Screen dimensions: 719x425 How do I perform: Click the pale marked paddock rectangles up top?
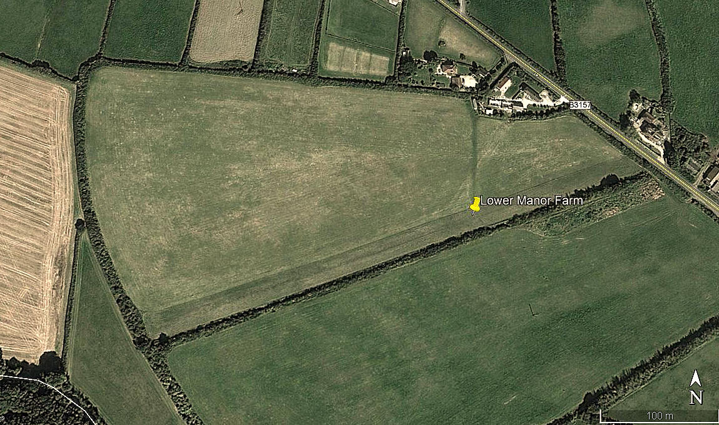pos(358,59)
